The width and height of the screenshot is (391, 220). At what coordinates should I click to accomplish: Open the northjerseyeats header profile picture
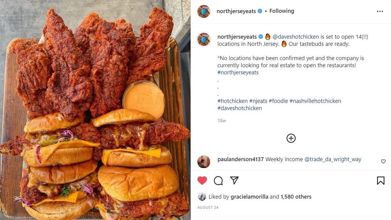pyautogui.click(x=204, y=11)
